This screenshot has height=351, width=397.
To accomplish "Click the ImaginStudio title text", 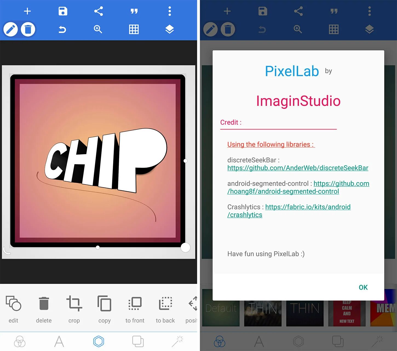I will point(298,101).
